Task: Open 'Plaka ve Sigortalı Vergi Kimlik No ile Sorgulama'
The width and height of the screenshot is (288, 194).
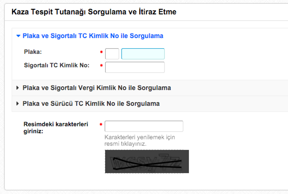Action: pos(96,88)
